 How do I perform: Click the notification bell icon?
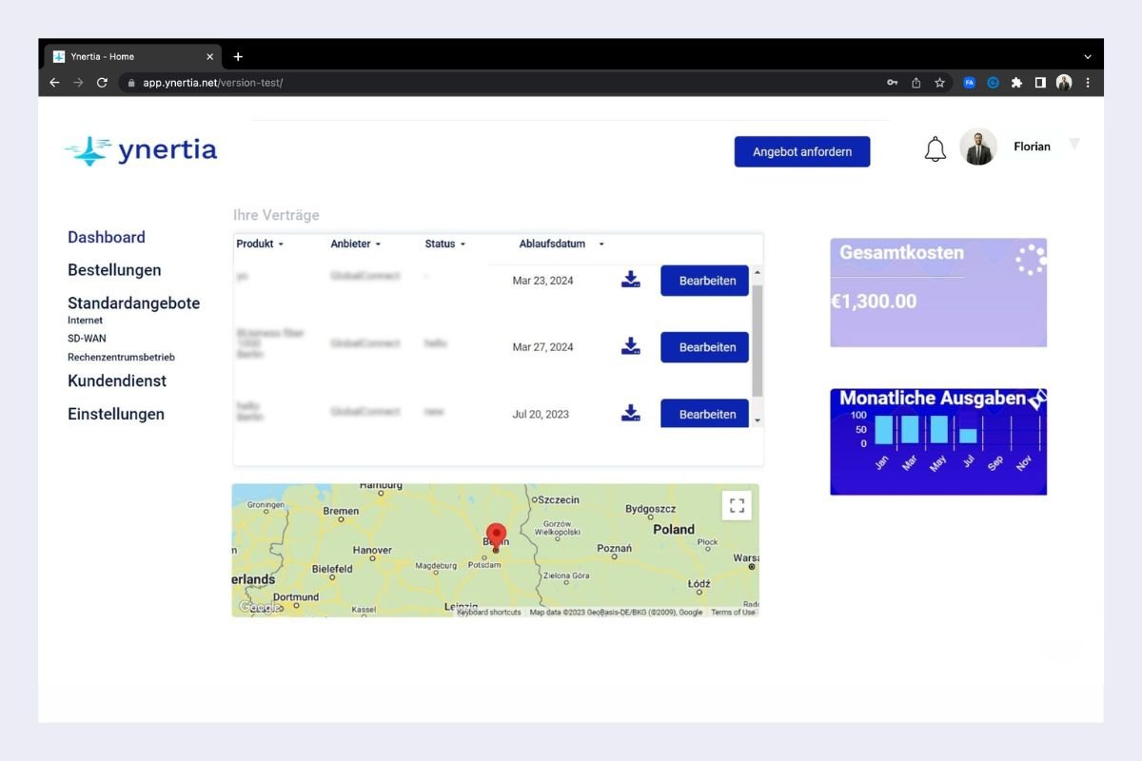pos(935,149)
